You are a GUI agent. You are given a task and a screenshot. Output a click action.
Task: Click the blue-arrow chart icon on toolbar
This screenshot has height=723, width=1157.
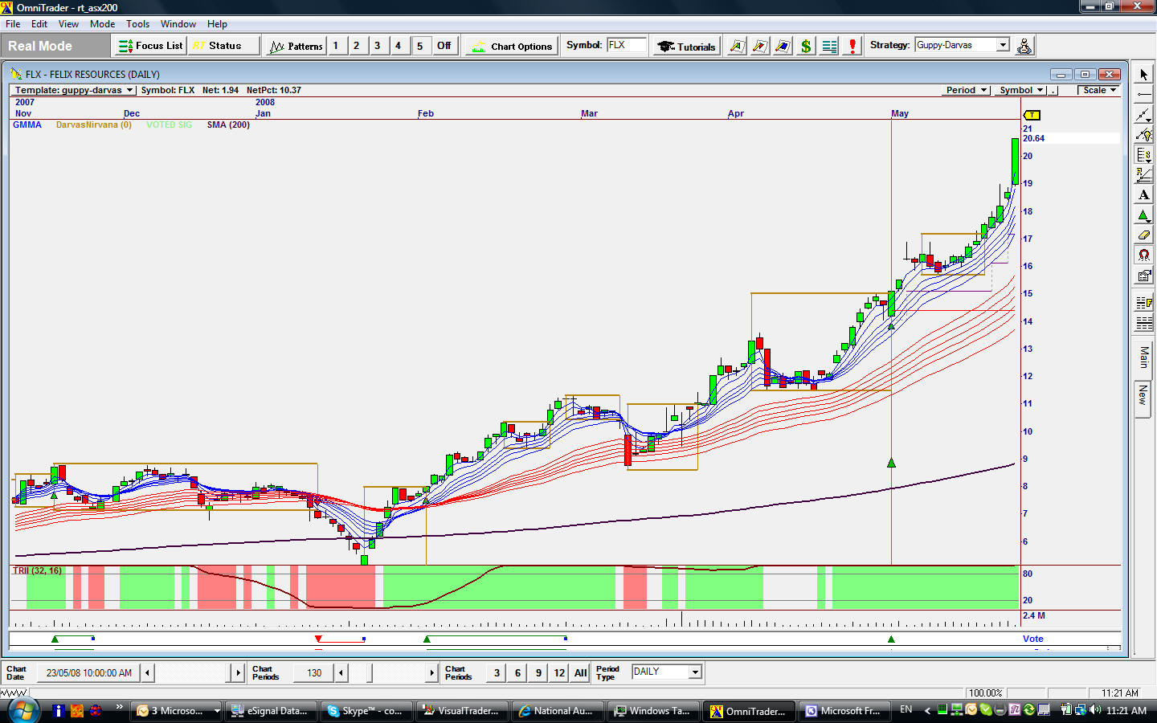click(783, 46)
